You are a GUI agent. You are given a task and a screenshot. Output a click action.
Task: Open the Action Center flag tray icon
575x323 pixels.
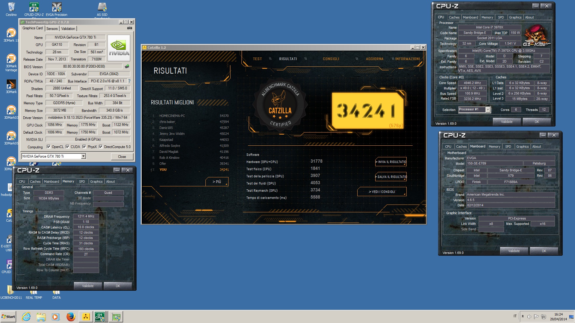tap(536, 316)
